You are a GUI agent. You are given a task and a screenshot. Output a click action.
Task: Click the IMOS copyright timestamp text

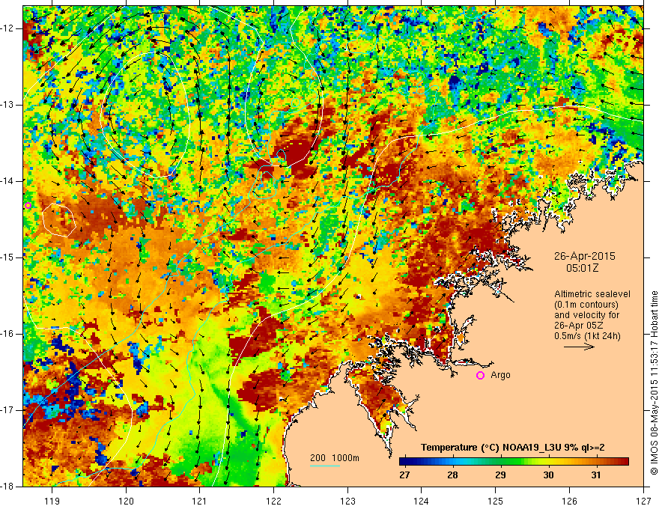(x=654, y=382)
